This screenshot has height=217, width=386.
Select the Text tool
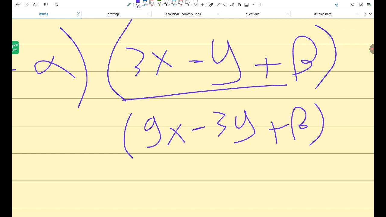point(239,5)
